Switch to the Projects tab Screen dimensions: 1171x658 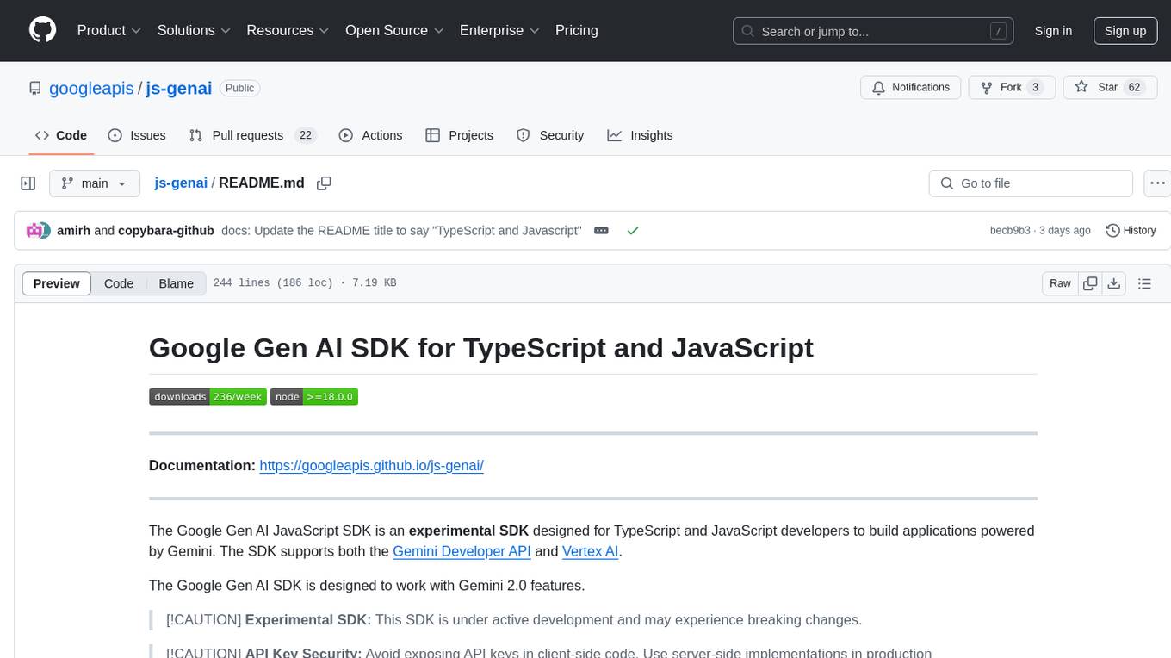coord(459,135)
